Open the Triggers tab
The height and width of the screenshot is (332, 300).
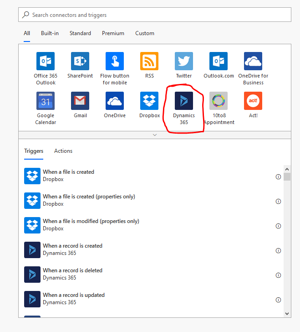click(x=34, y=151)
